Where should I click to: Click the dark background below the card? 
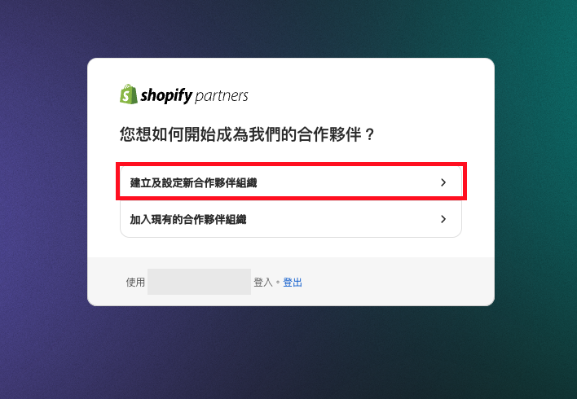pyautogui.click(x=291, y=353)
